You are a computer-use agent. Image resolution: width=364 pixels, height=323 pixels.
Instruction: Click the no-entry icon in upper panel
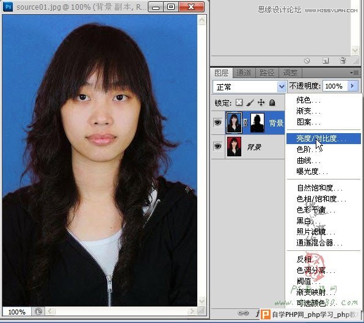(x=307, y=61)
